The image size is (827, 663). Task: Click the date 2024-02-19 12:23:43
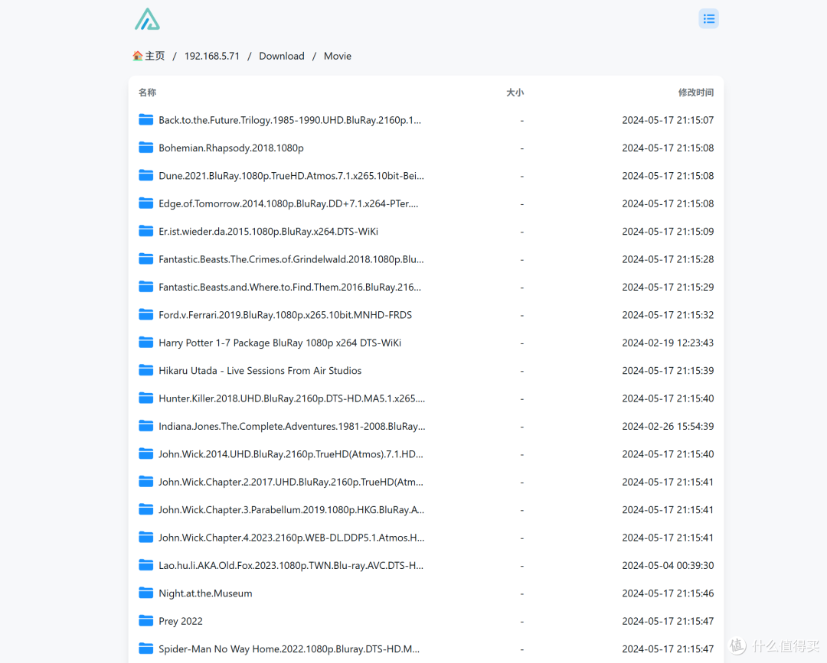point(668,343)
